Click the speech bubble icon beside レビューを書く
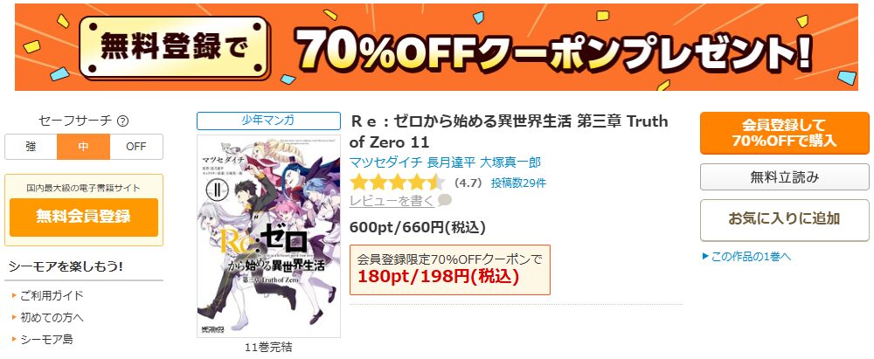874x359 pixels. click(444, 201)
